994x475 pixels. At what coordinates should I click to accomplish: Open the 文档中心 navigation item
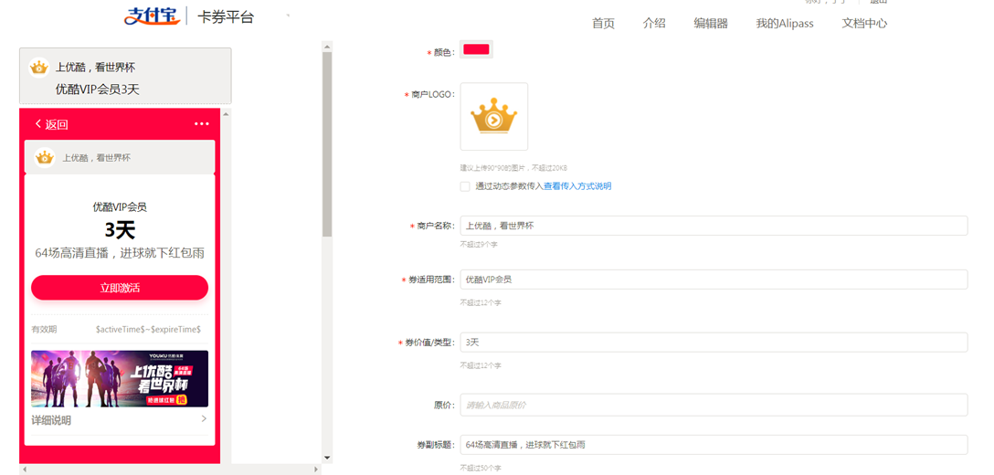tap(864, 24)
